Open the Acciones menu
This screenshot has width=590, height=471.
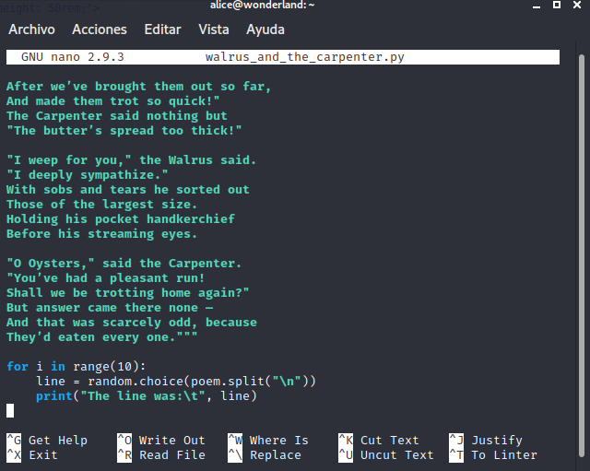(x=100, y=29)
